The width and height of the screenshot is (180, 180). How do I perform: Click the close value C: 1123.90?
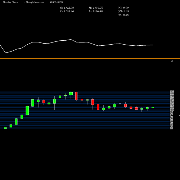[67, 12]
